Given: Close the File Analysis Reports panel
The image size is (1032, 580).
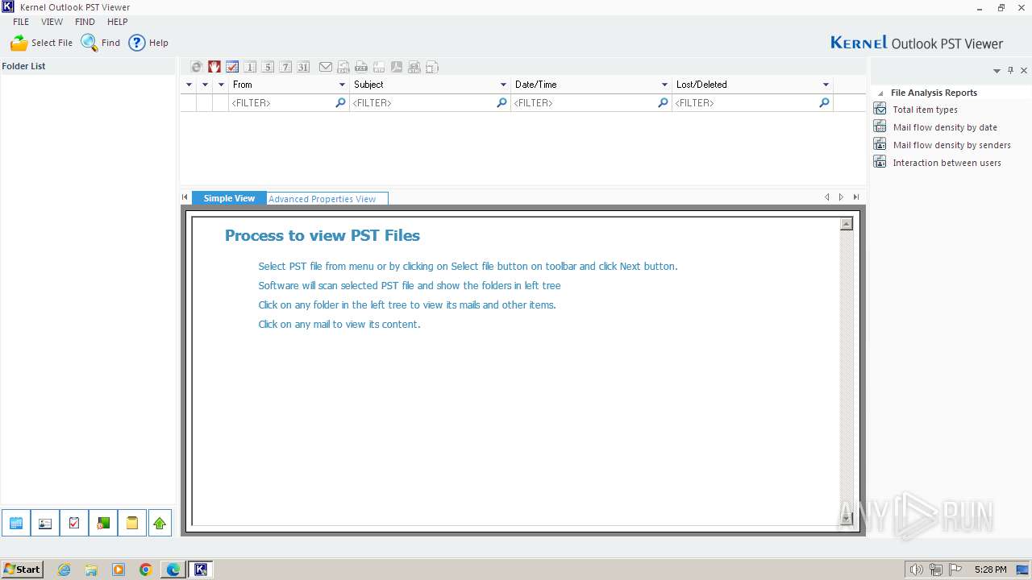Looking at the screenshot, I should pos(1024,70).
